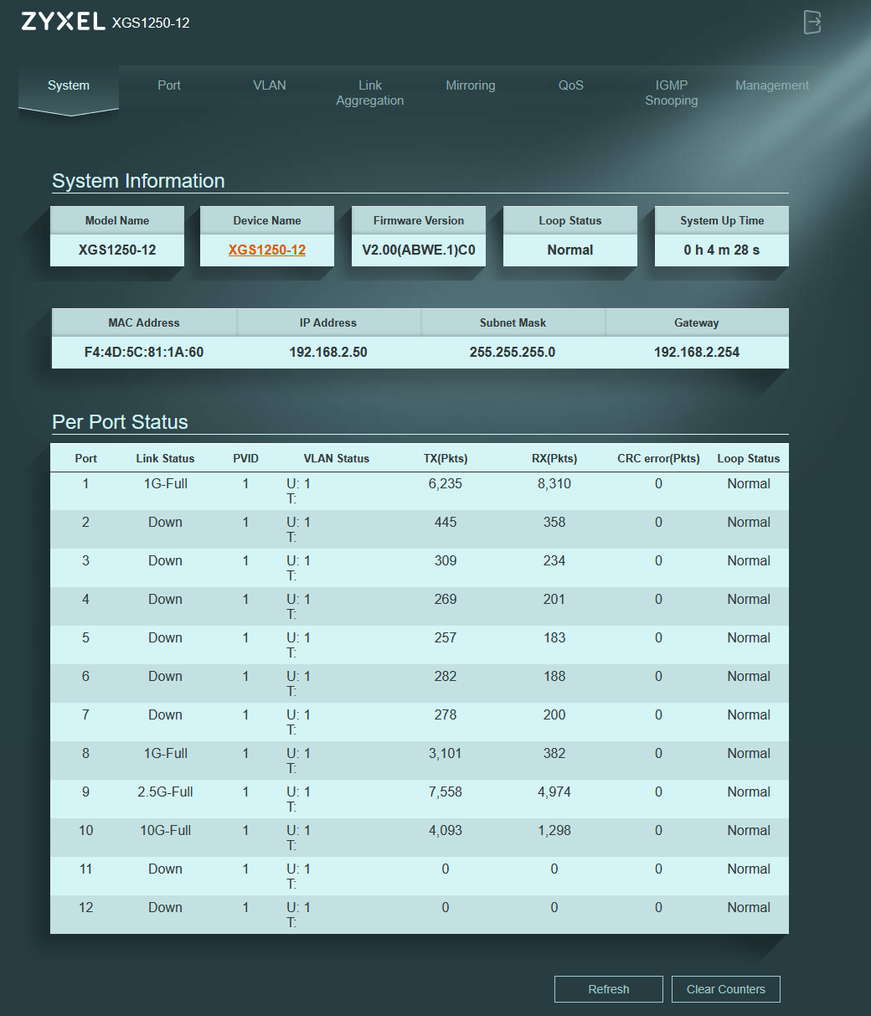The image size is (871, 1016).
Task: Switch to the Port tab
Action: [x=169, y=85]
